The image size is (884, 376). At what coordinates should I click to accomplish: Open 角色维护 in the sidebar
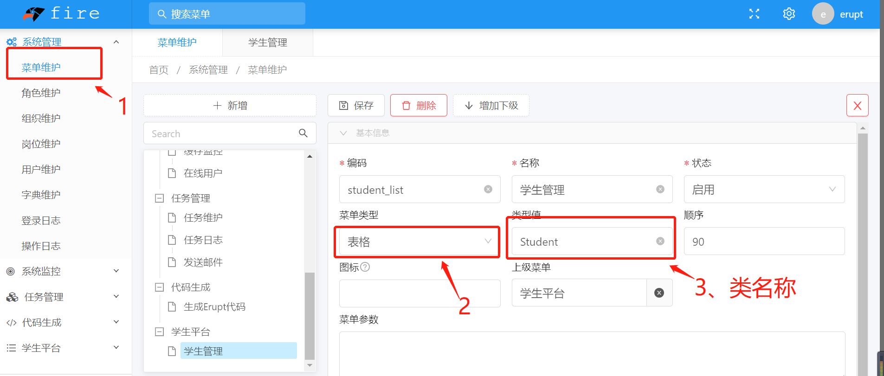(x=41, y=93)
